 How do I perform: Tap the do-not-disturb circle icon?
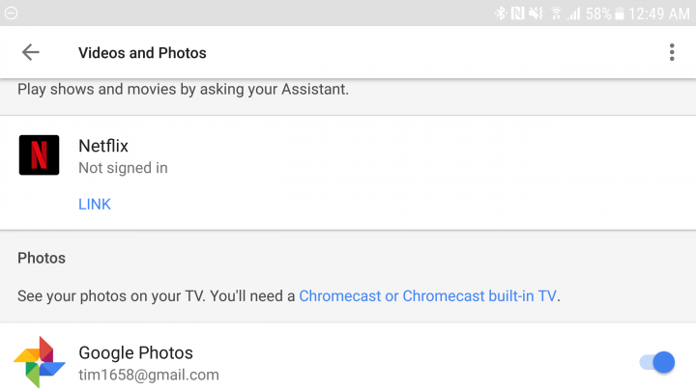[x=11, y=14]
